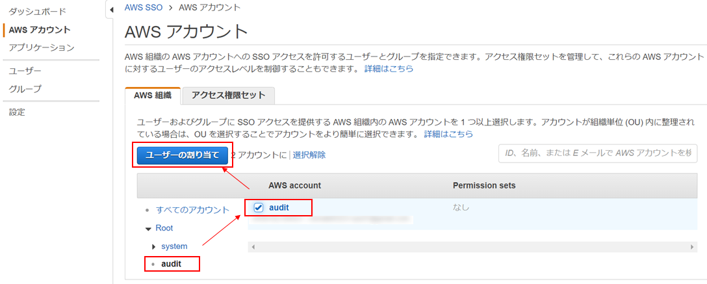Select すべてのアカウント in the tree
This screenshot has height=284, width=707.
pyautogui.click(x=192, y=210)
